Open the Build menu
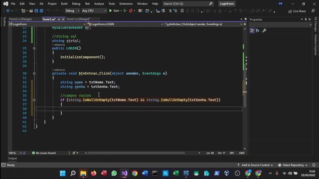319x179 pixels. 64,3
